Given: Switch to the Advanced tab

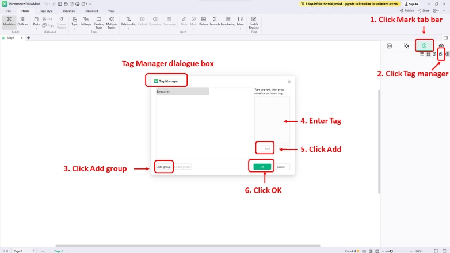Looking at the screenshot, I should point(91,11).
